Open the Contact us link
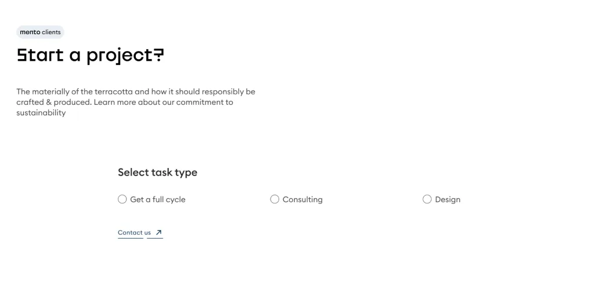The height and width of the screenshot is (292, 592). (x=134, y=233)
